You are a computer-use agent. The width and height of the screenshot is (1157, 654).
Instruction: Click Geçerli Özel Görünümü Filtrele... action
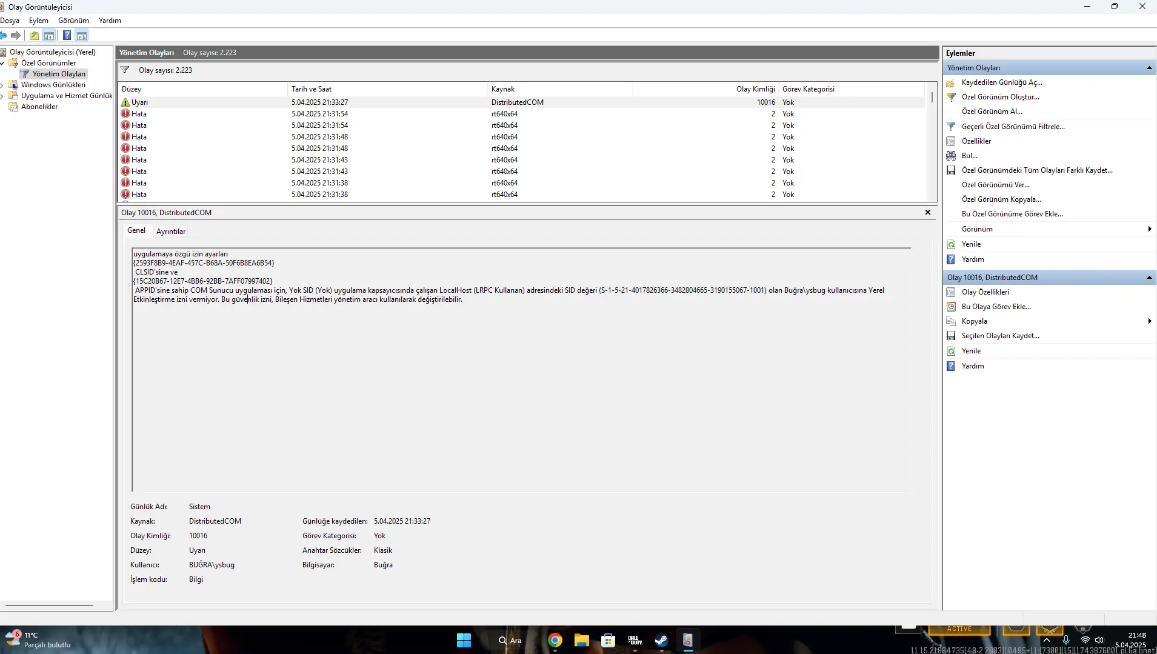[x=1013, y=127]
